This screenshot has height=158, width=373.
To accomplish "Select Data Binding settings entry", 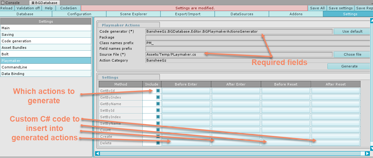I will pos(46,74).
